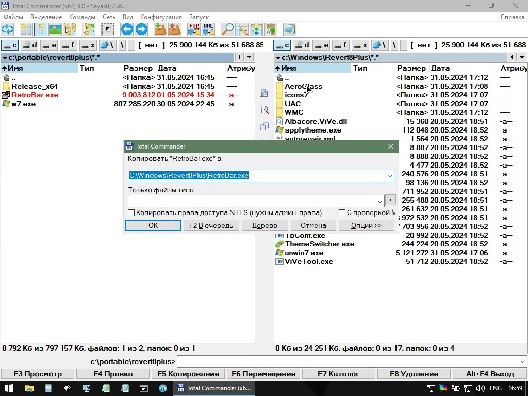Click volume icon in system tray
The image size is (528, 396).
coord(481,388)
